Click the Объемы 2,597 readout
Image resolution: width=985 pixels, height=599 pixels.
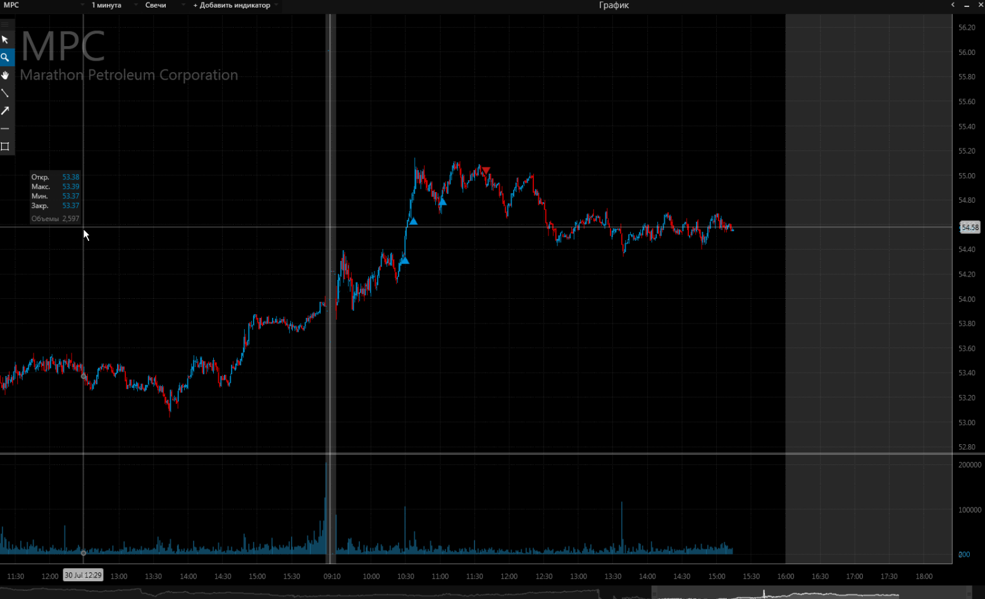coord(56,219)
